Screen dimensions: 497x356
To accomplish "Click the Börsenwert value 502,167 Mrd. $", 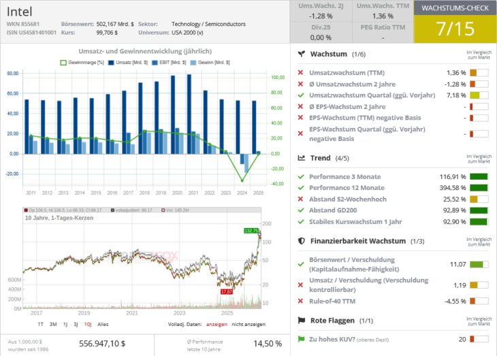I will [115, 24].
